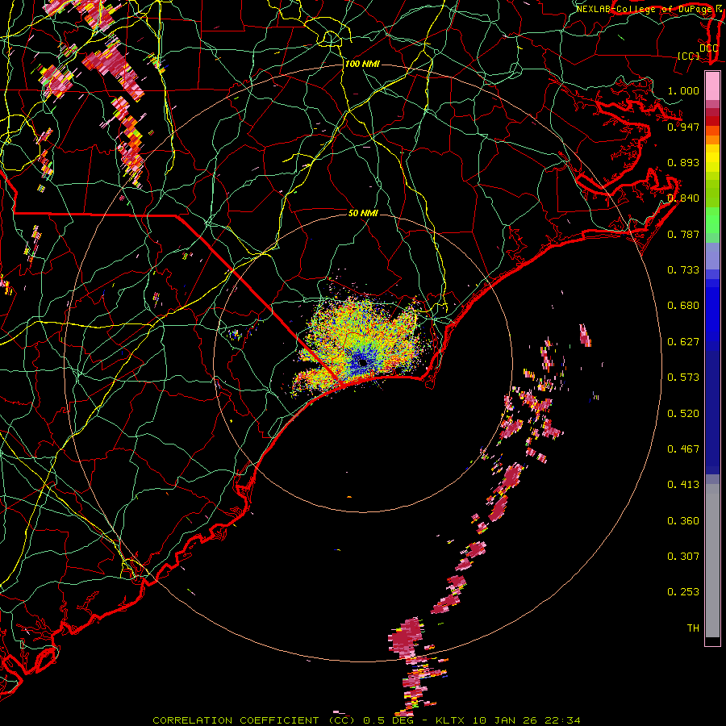726x726 pixels.
Task: Click the black radar site dot at KLTX center
Action: [362, 363]
